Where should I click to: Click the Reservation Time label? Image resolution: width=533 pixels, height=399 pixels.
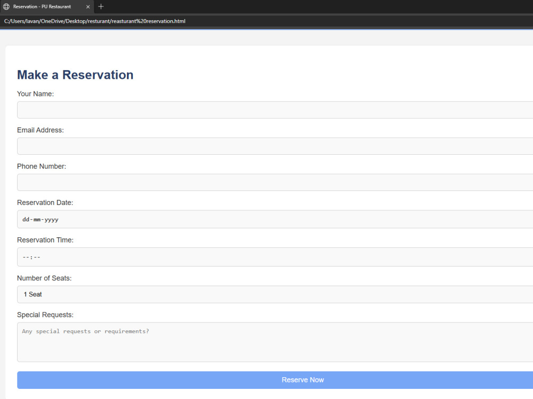[45, 240]
